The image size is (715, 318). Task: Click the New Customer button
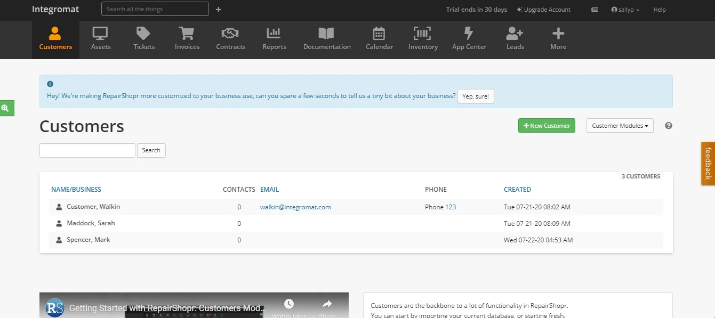click(547, 126)
